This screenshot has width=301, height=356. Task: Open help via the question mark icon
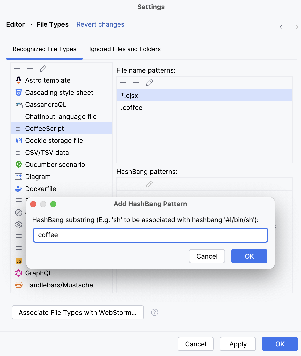(155, 312)
